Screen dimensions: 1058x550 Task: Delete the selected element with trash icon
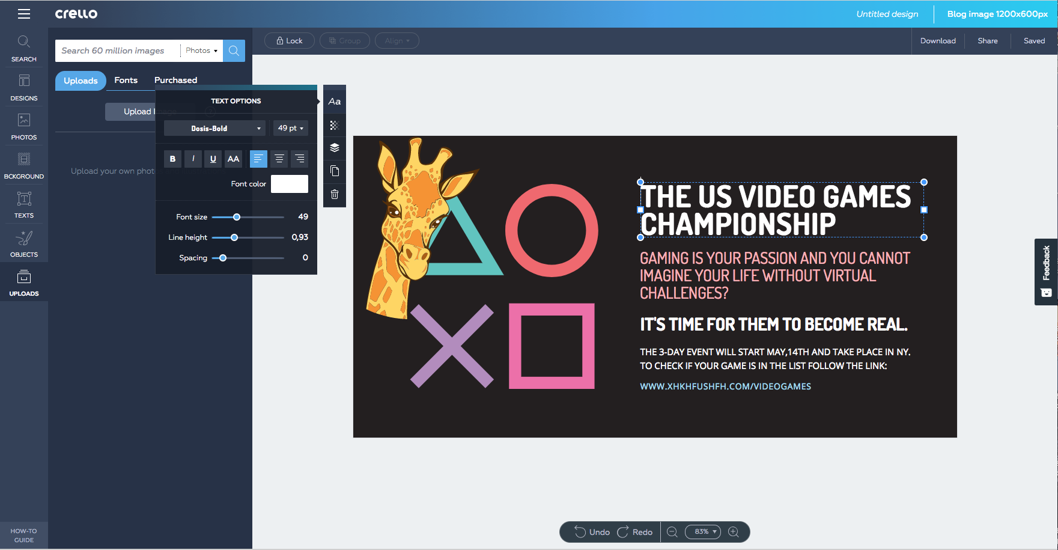tap(335, 194)
